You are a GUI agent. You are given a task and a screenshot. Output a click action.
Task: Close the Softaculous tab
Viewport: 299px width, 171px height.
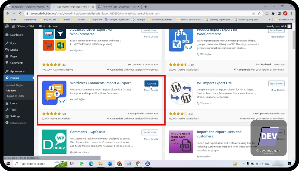pyautogui.click(x=48, y=7)
